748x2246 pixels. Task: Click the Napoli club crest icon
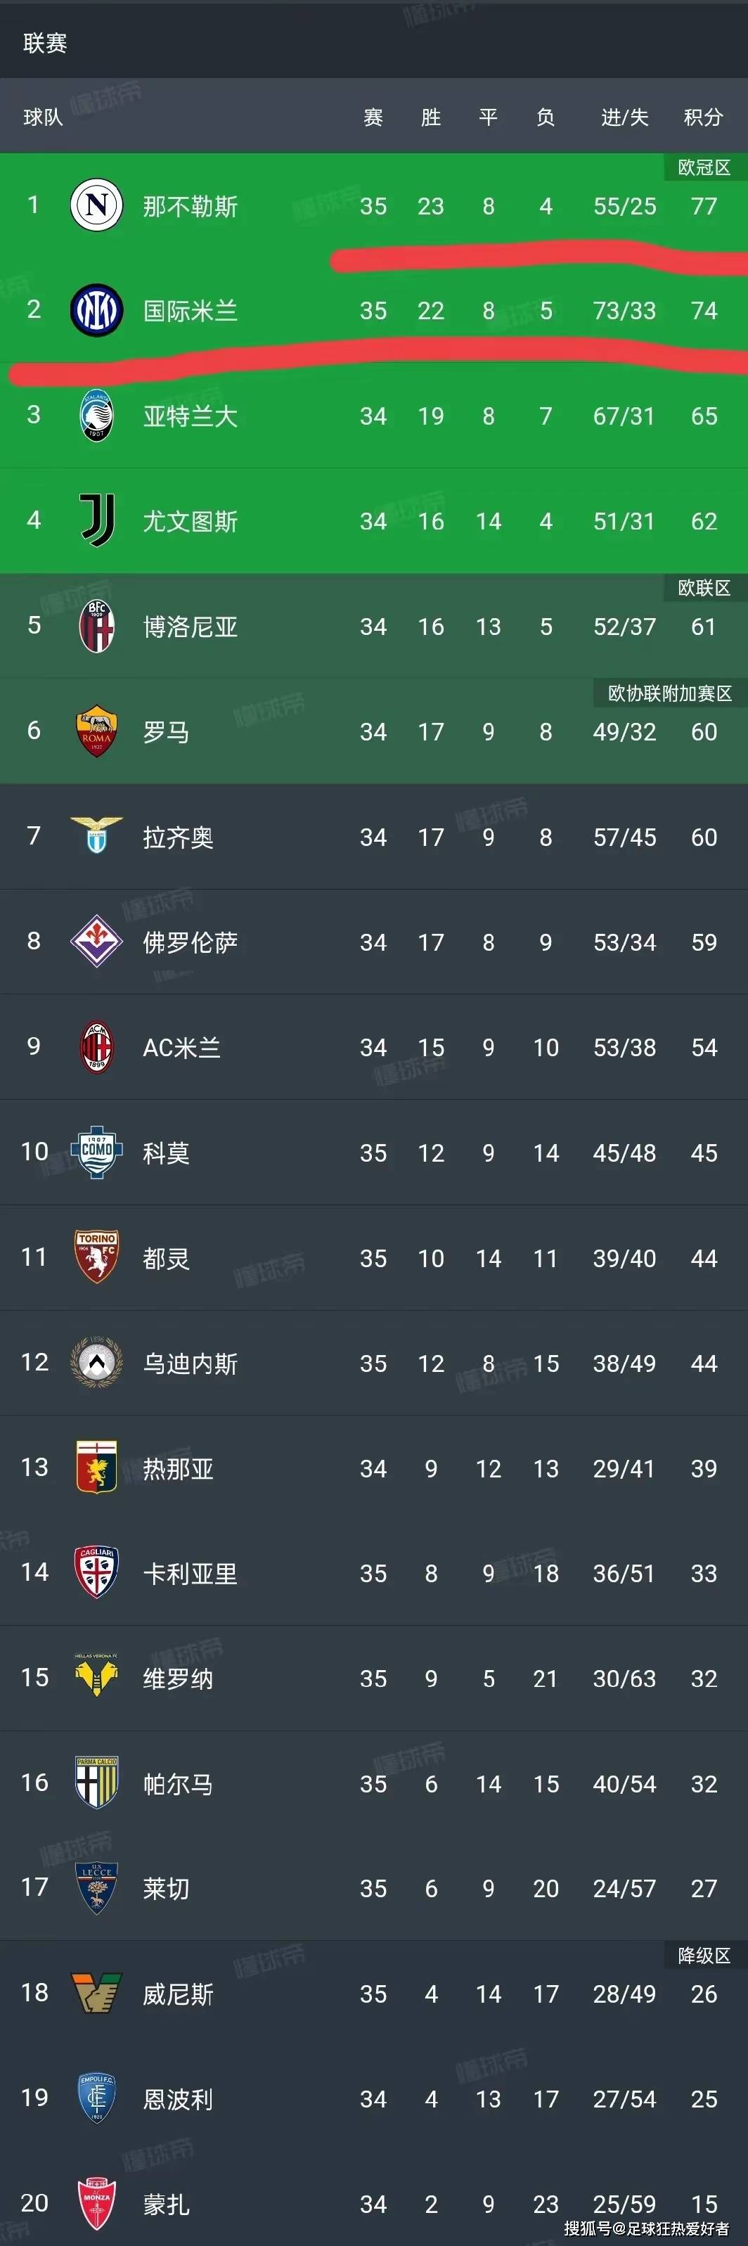pyautogui.click(x=96, y=205)
